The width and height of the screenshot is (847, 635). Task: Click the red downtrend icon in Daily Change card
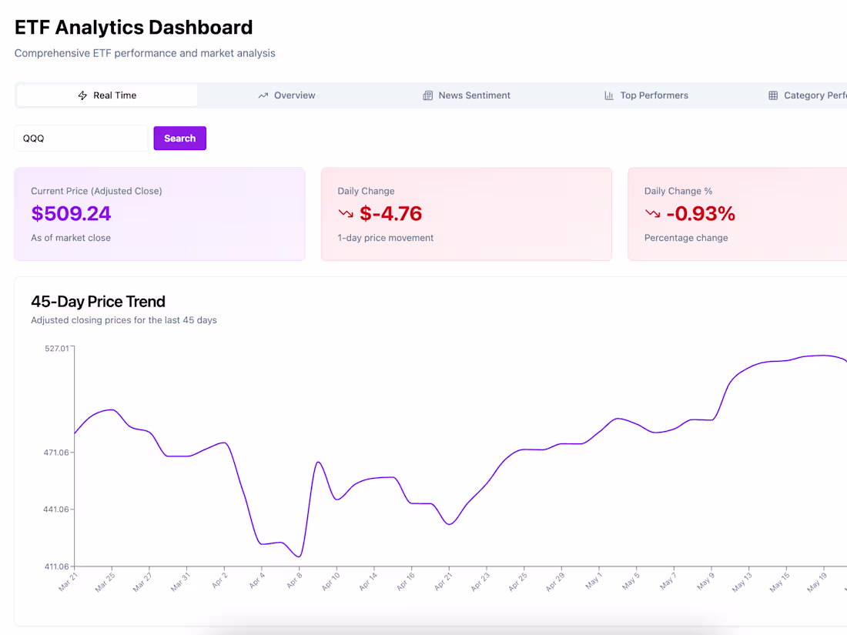pyautogui.click(x=344, y=214)
